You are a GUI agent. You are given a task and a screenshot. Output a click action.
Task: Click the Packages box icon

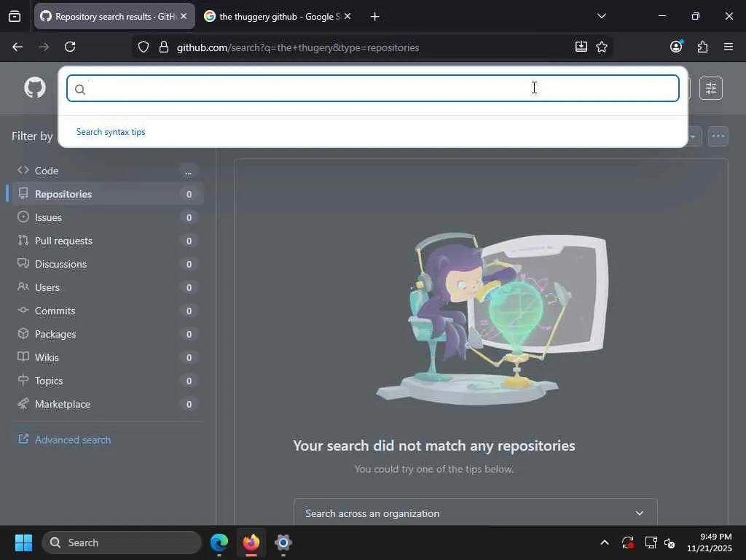23,332
